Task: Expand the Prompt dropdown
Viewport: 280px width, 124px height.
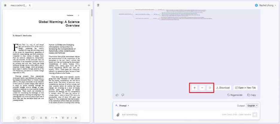Action: click(122, 106)
